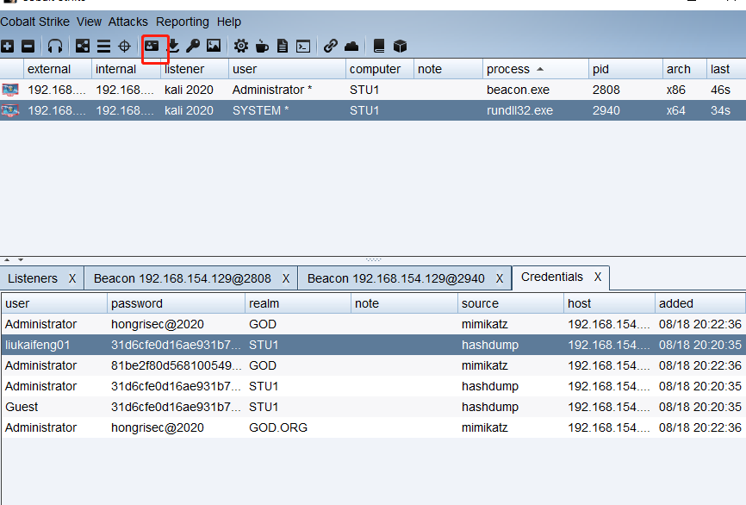Close the Credentials tab
Image resolution: width=746 pixels, height=505 pixels.
click(598, 277)
